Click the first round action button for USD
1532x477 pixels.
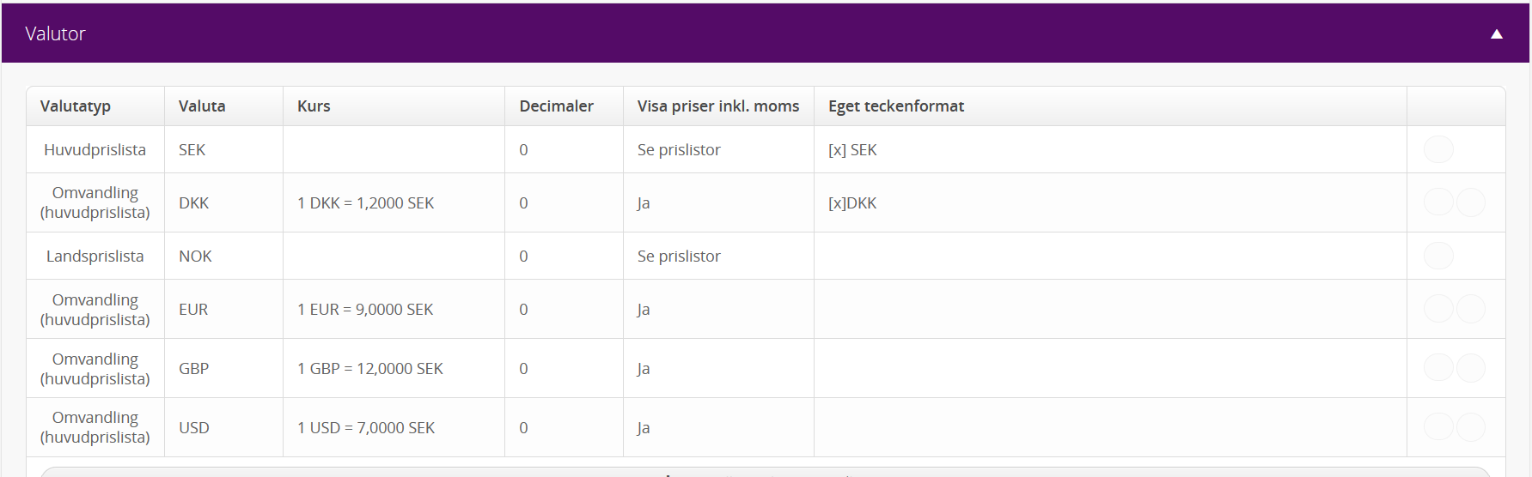point(1438,427)
